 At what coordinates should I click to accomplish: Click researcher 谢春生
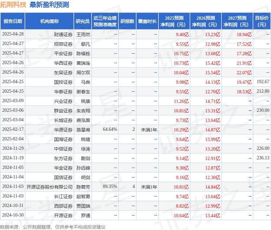(83, 92)
